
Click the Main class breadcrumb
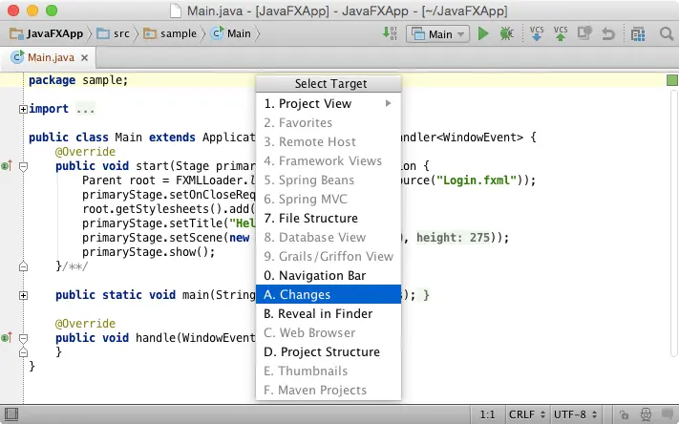[230, 33]
